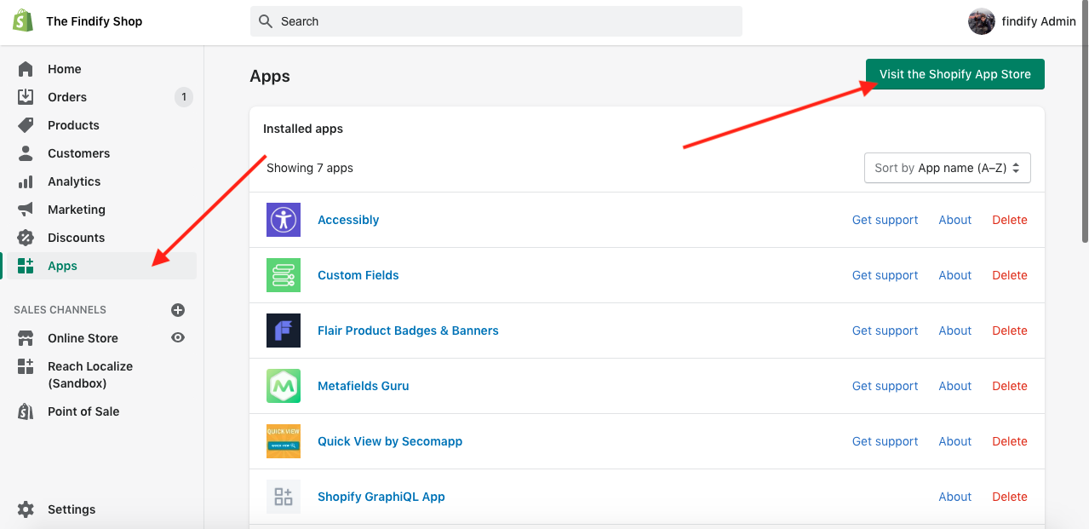This screenshot has width=1089, height=529.
Task: Open the Metafields Guru link
Action: 364,386
